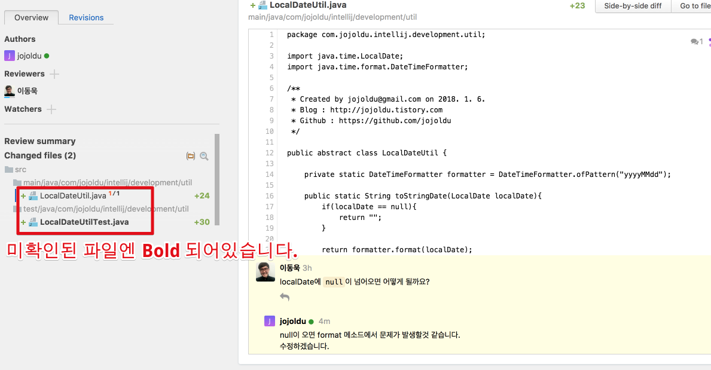Image resolution: width=711 pixels, height=370 pixels.
Task: Click the Authors section label
Action: pos(20,39)
